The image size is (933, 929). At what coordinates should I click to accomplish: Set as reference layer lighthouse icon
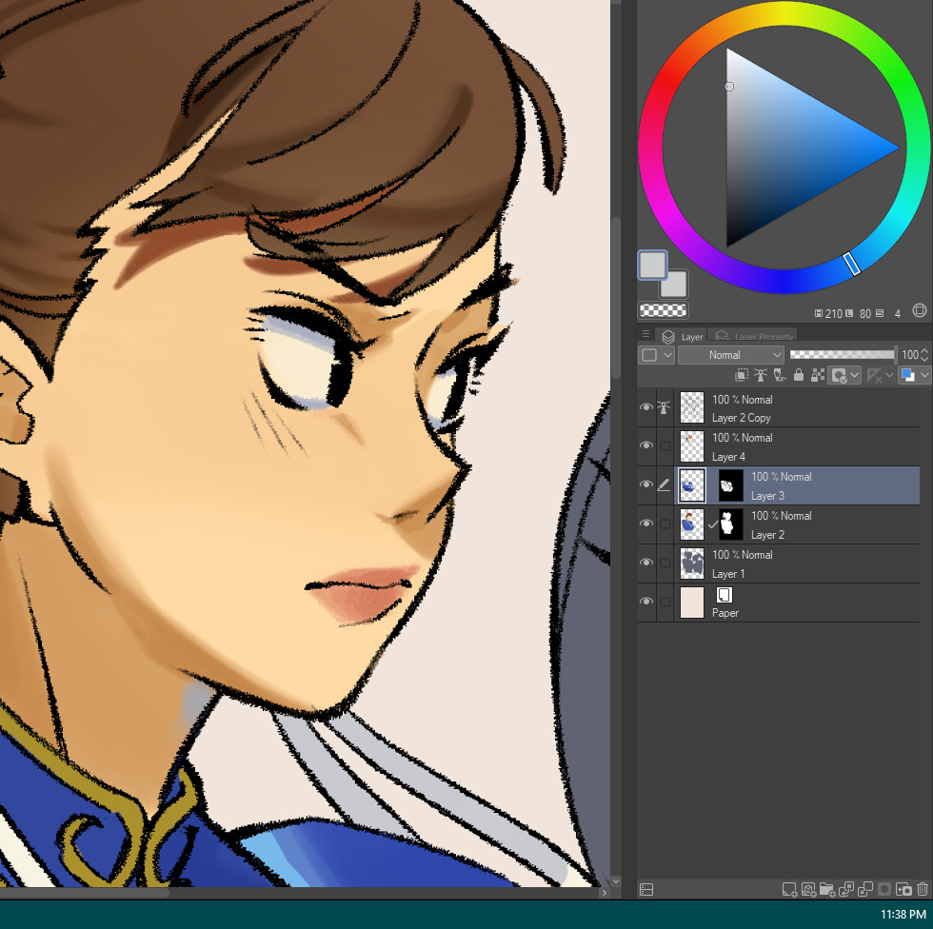(761, 375)
